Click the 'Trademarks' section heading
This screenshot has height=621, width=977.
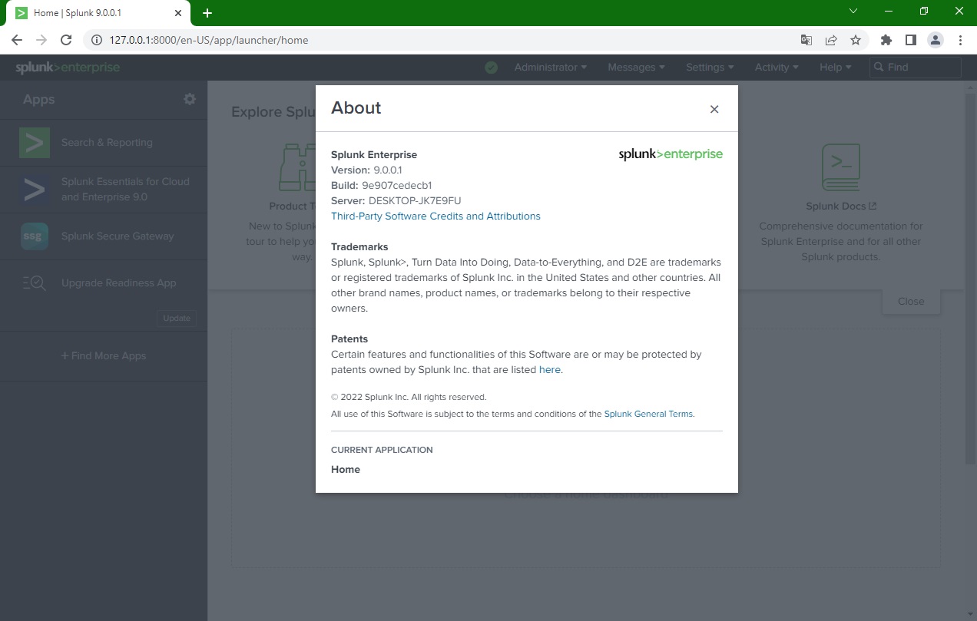[x=359, y=246]
